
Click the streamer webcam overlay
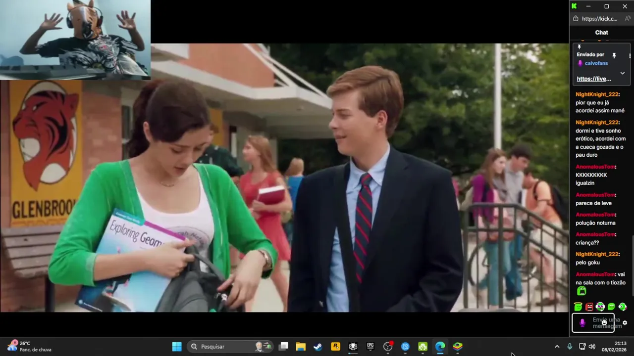point(75,40)
